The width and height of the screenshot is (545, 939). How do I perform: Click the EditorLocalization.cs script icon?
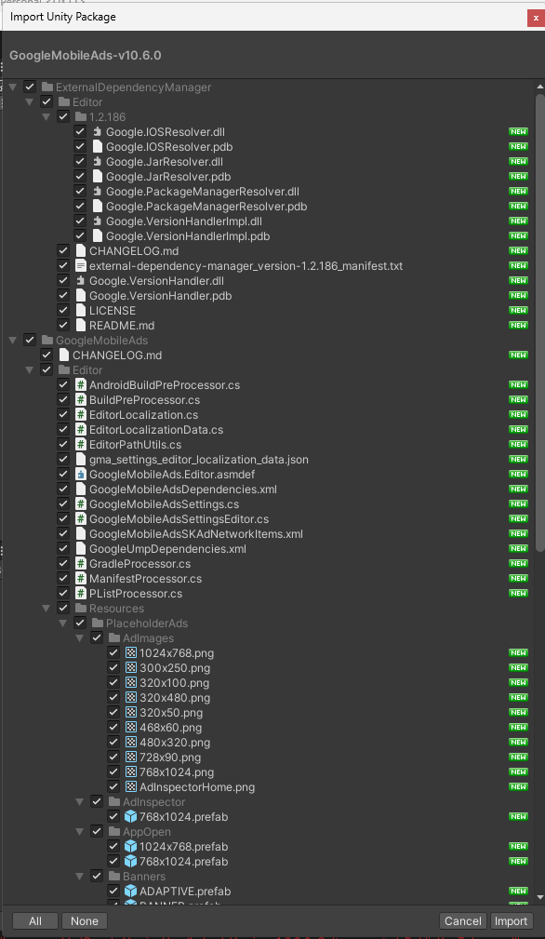pos(81,415)
